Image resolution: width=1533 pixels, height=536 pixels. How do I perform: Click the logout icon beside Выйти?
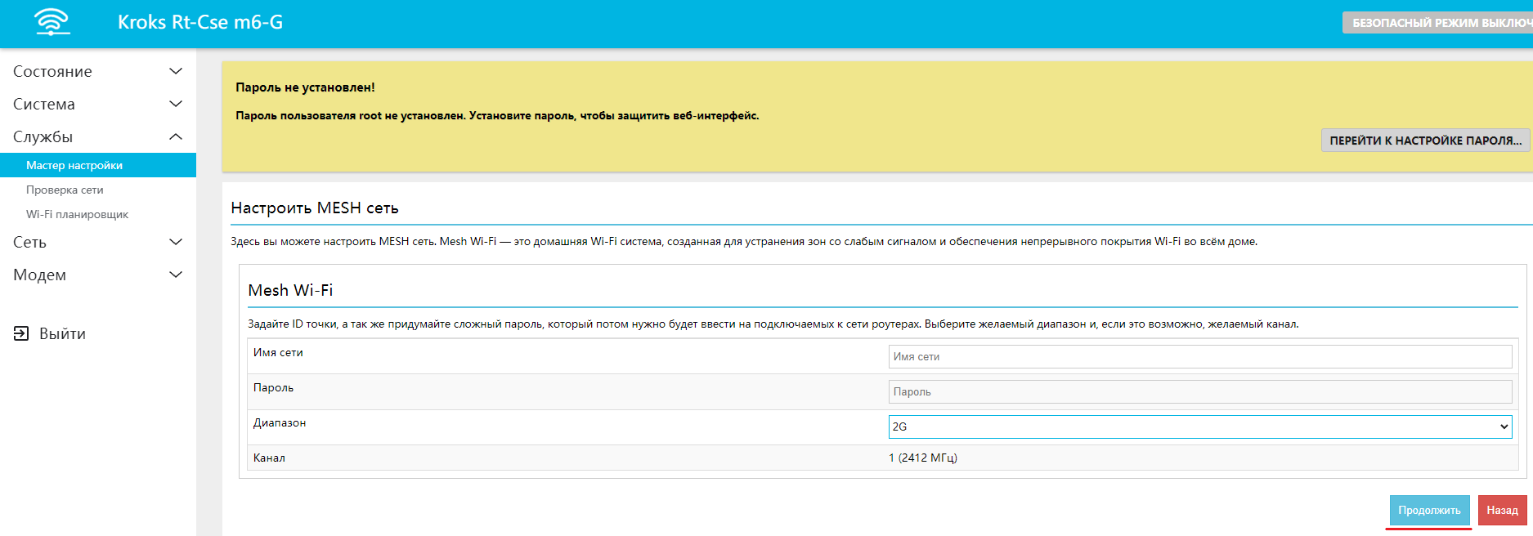click(x=21, y=333)
